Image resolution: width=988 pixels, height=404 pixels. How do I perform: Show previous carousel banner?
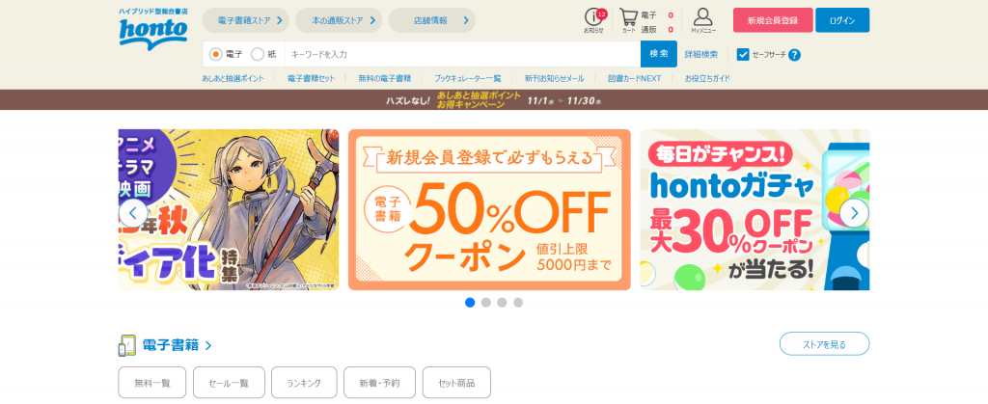[x=133, y=213]
